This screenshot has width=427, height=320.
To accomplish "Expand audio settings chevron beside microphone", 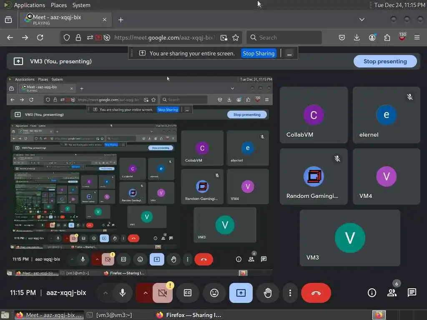I will click(x=105, y=293).
